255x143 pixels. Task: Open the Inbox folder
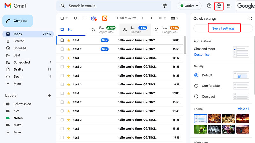(28, 34)
